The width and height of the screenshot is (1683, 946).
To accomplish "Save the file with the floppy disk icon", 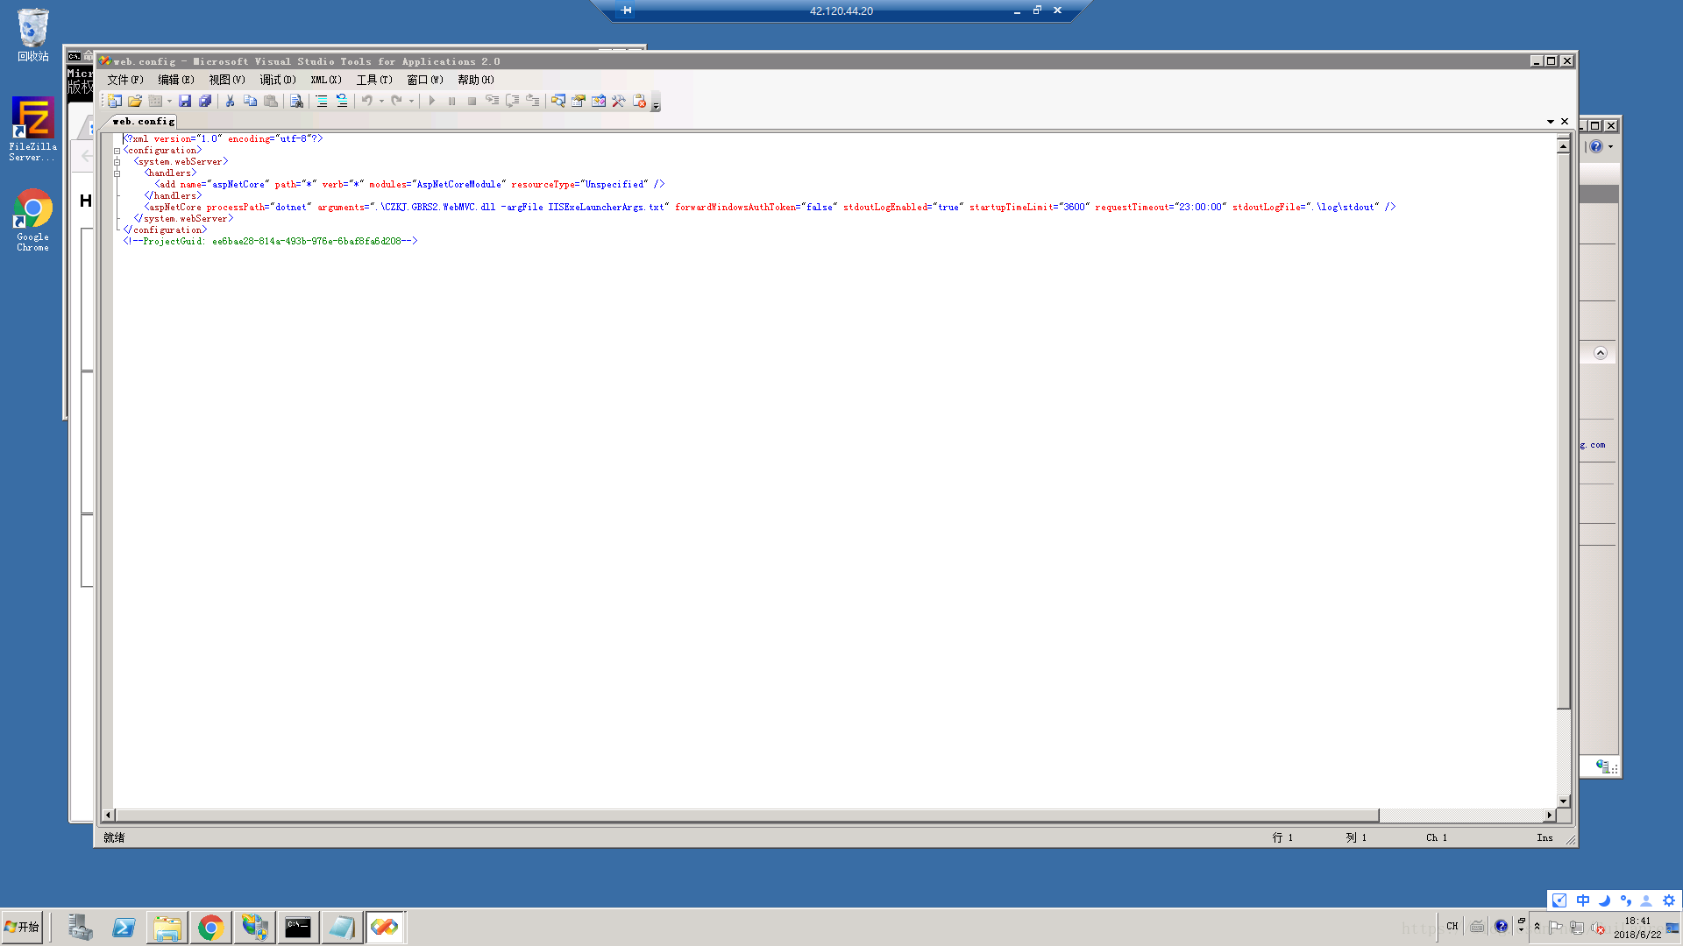I will click(185, 101).
